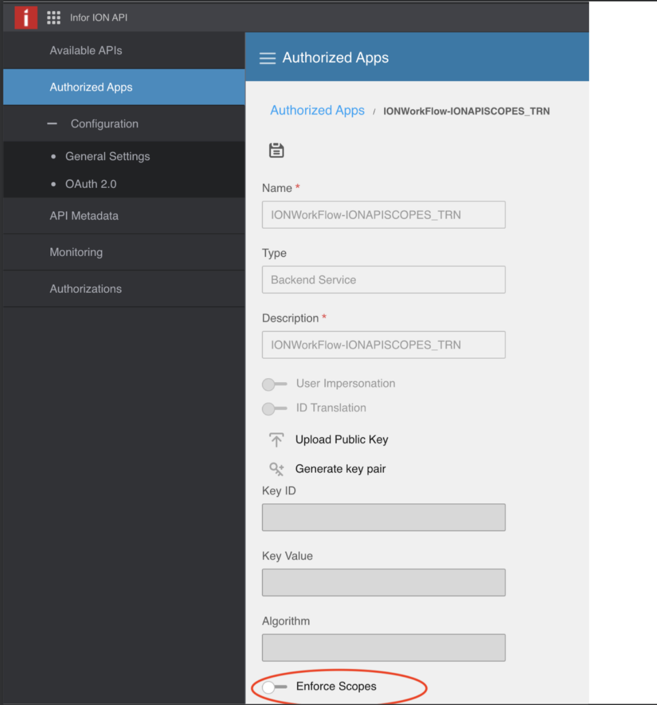Click the Name input field
This screenshot has height=705, width=657.
point(383,215)
